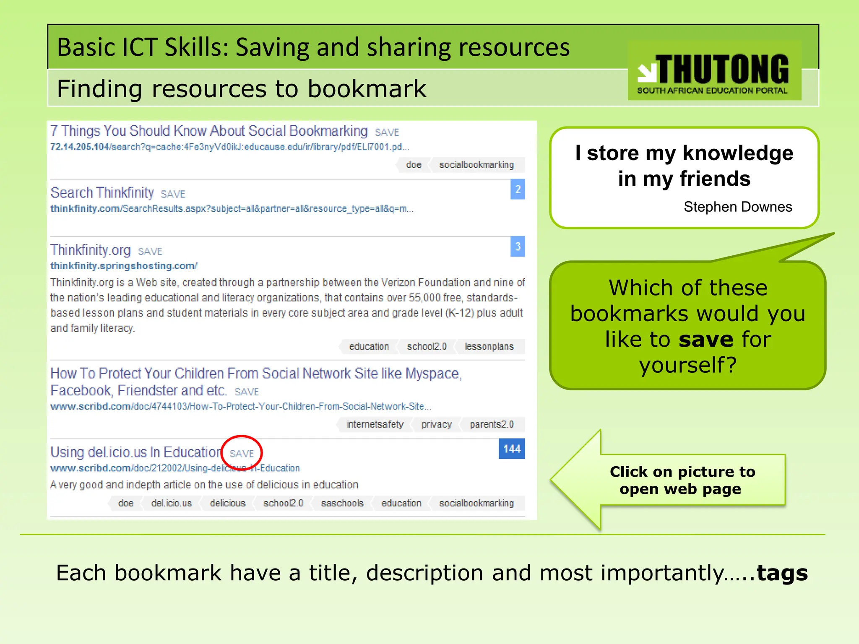The width and height of the screenshot is (859, 644).
Task: Select 'socialbookmarking' tag under 7 Things bookmark
Action: tap(476, 165)
